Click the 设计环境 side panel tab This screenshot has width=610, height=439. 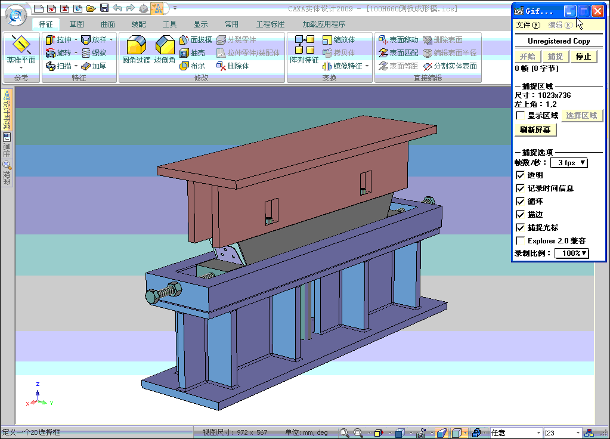tap(7, 111)
